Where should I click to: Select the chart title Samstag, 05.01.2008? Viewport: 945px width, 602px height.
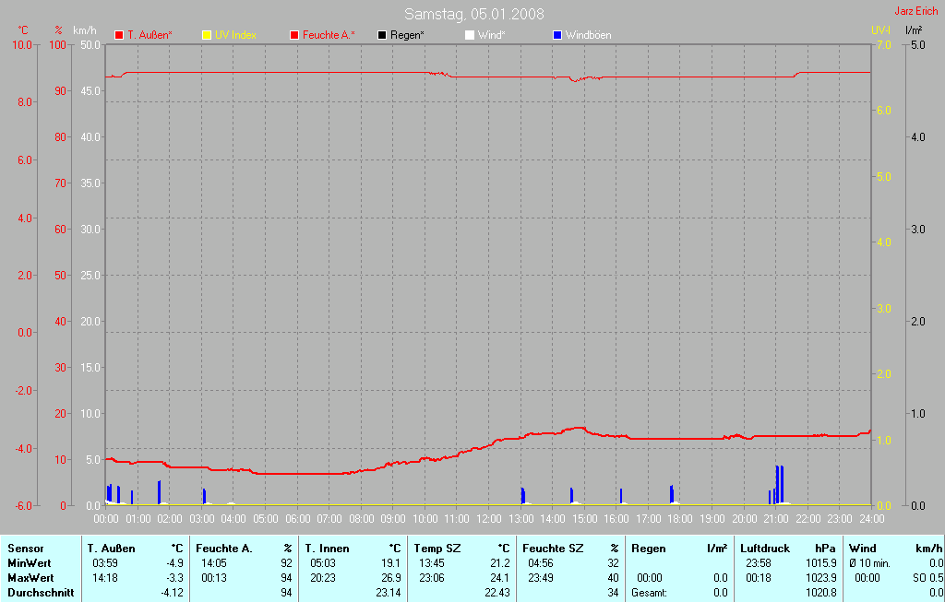click(473, 14)
